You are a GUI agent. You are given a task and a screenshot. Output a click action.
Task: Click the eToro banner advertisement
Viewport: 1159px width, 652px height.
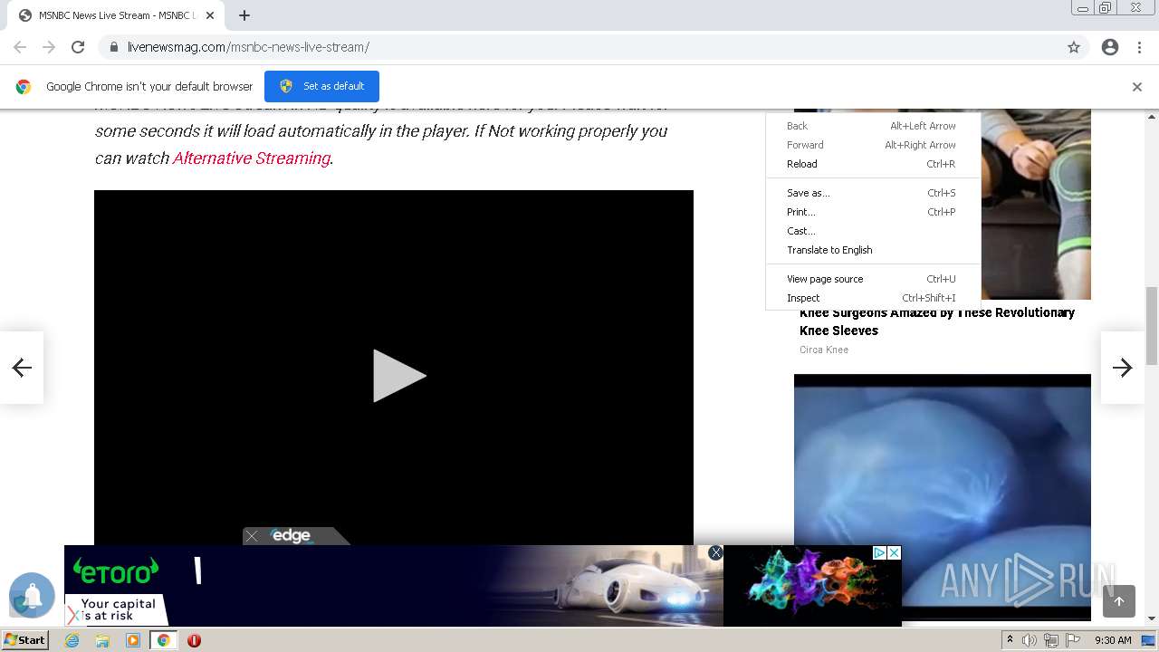tap(394, 586)
